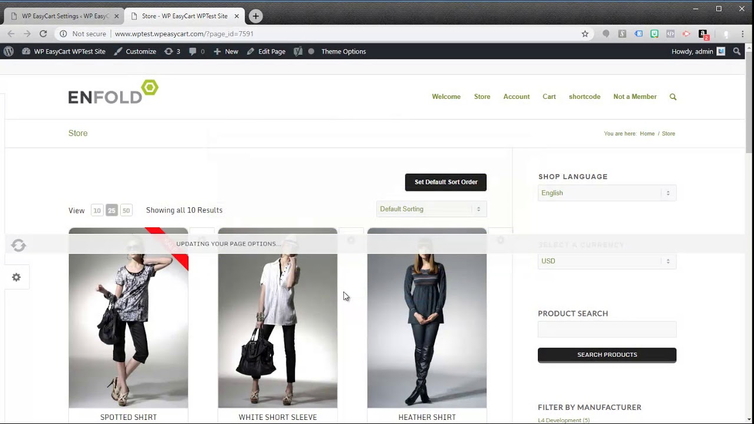Click the Product Search input field
Viewport: 754px width, 424px height.
607,329
